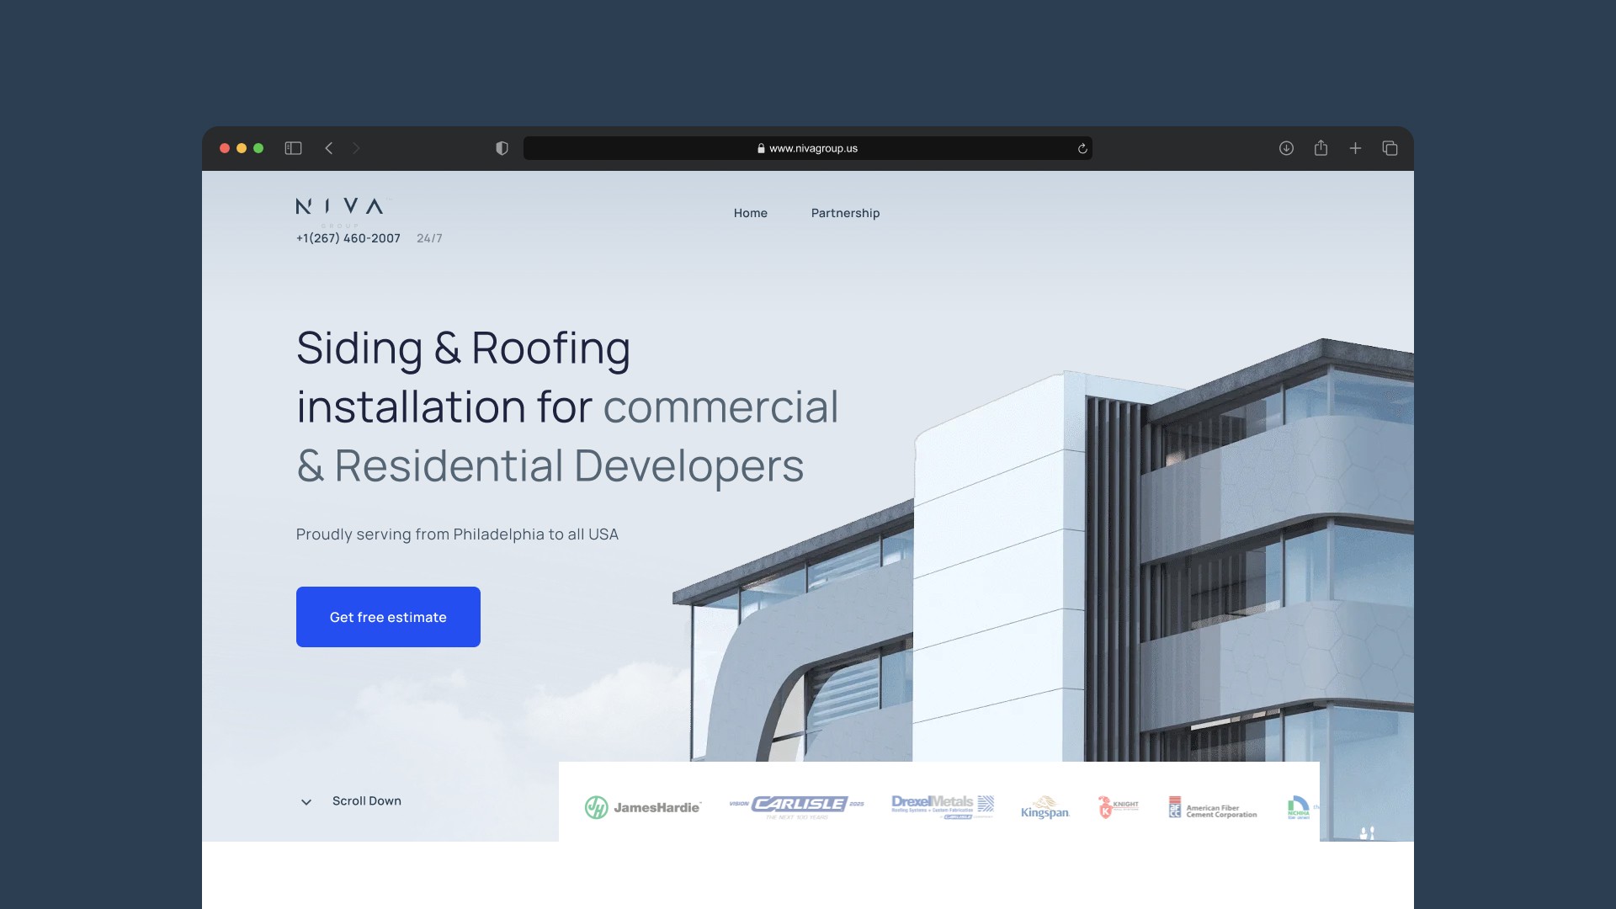
Task: Go back using browser back arrow
Action: click(329, 148)
